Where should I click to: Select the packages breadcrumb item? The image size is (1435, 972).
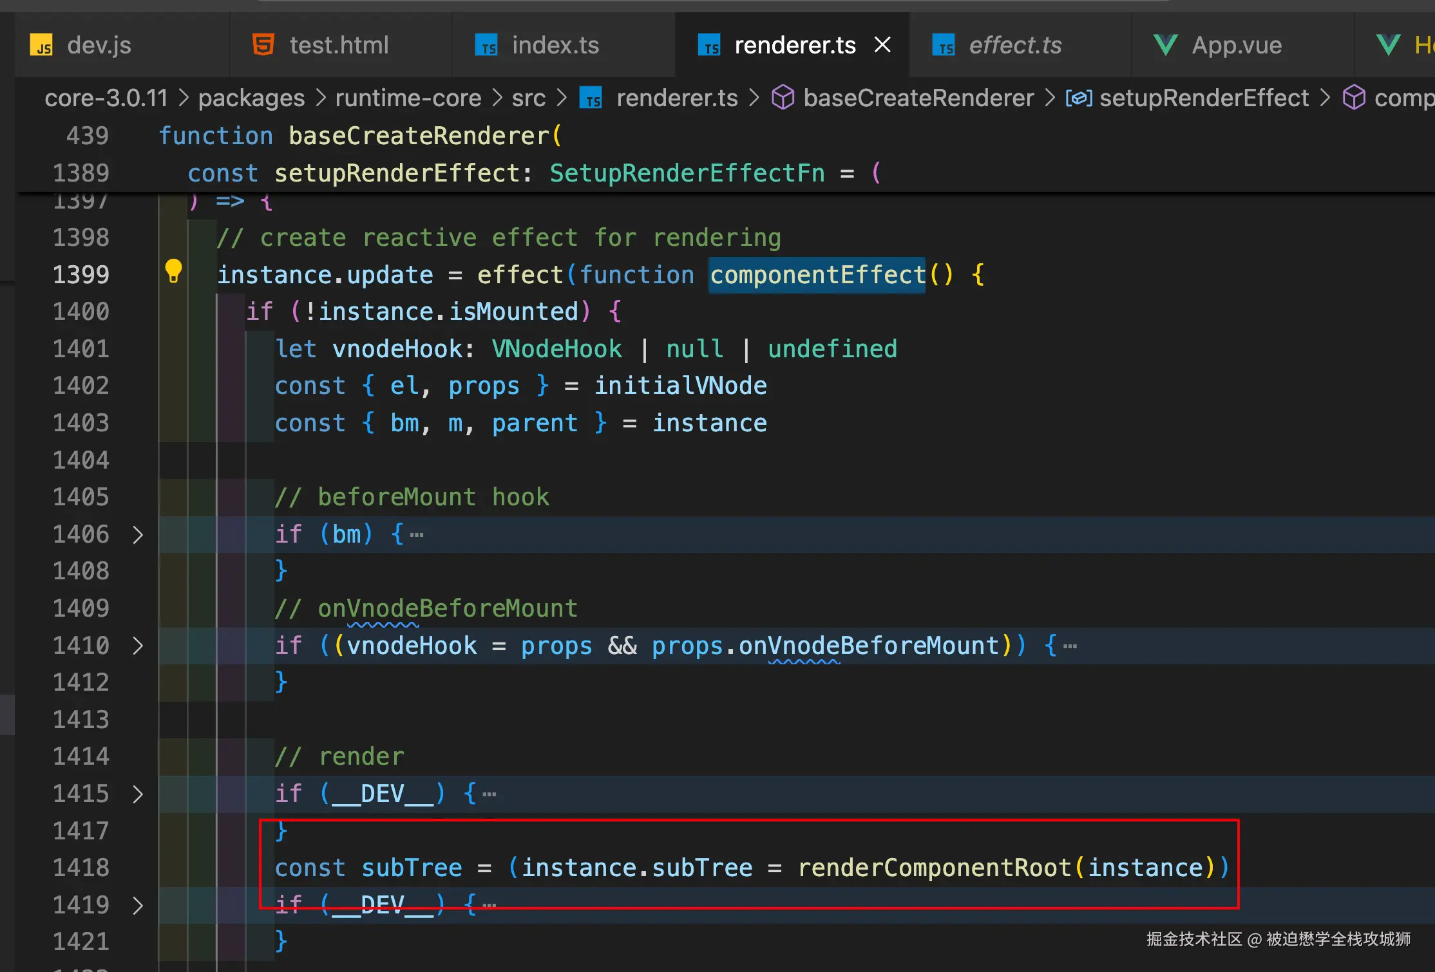tap(251, 98)
